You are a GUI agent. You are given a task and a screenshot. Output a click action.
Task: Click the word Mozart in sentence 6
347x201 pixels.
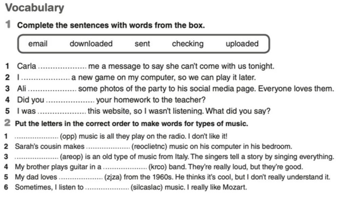pos(234,187)
